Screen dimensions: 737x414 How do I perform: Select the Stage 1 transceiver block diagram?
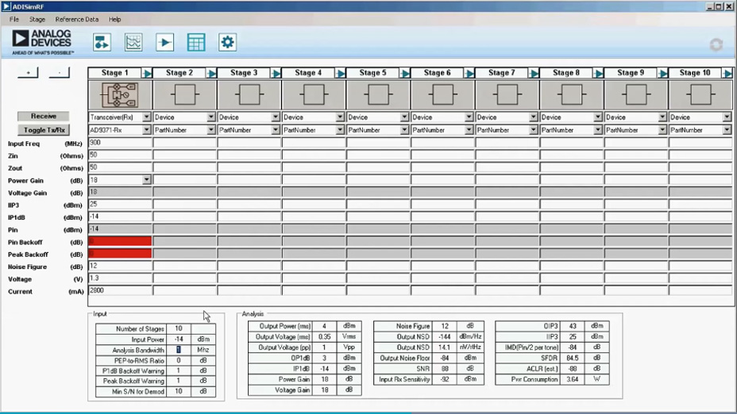point(119,94)
